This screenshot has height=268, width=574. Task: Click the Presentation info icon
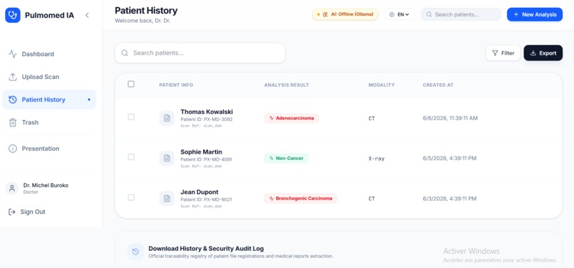pos(13,149)
